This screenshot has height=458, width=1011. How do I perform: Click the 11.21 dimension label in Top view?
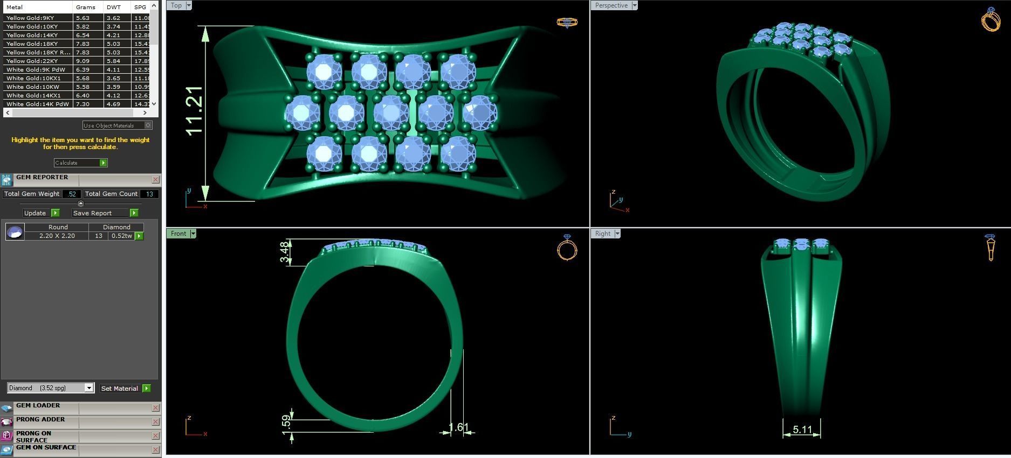click(194, 110)
